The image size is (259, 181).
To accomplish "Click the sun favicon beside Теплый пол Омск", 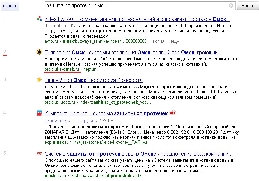I will [39, 80].
